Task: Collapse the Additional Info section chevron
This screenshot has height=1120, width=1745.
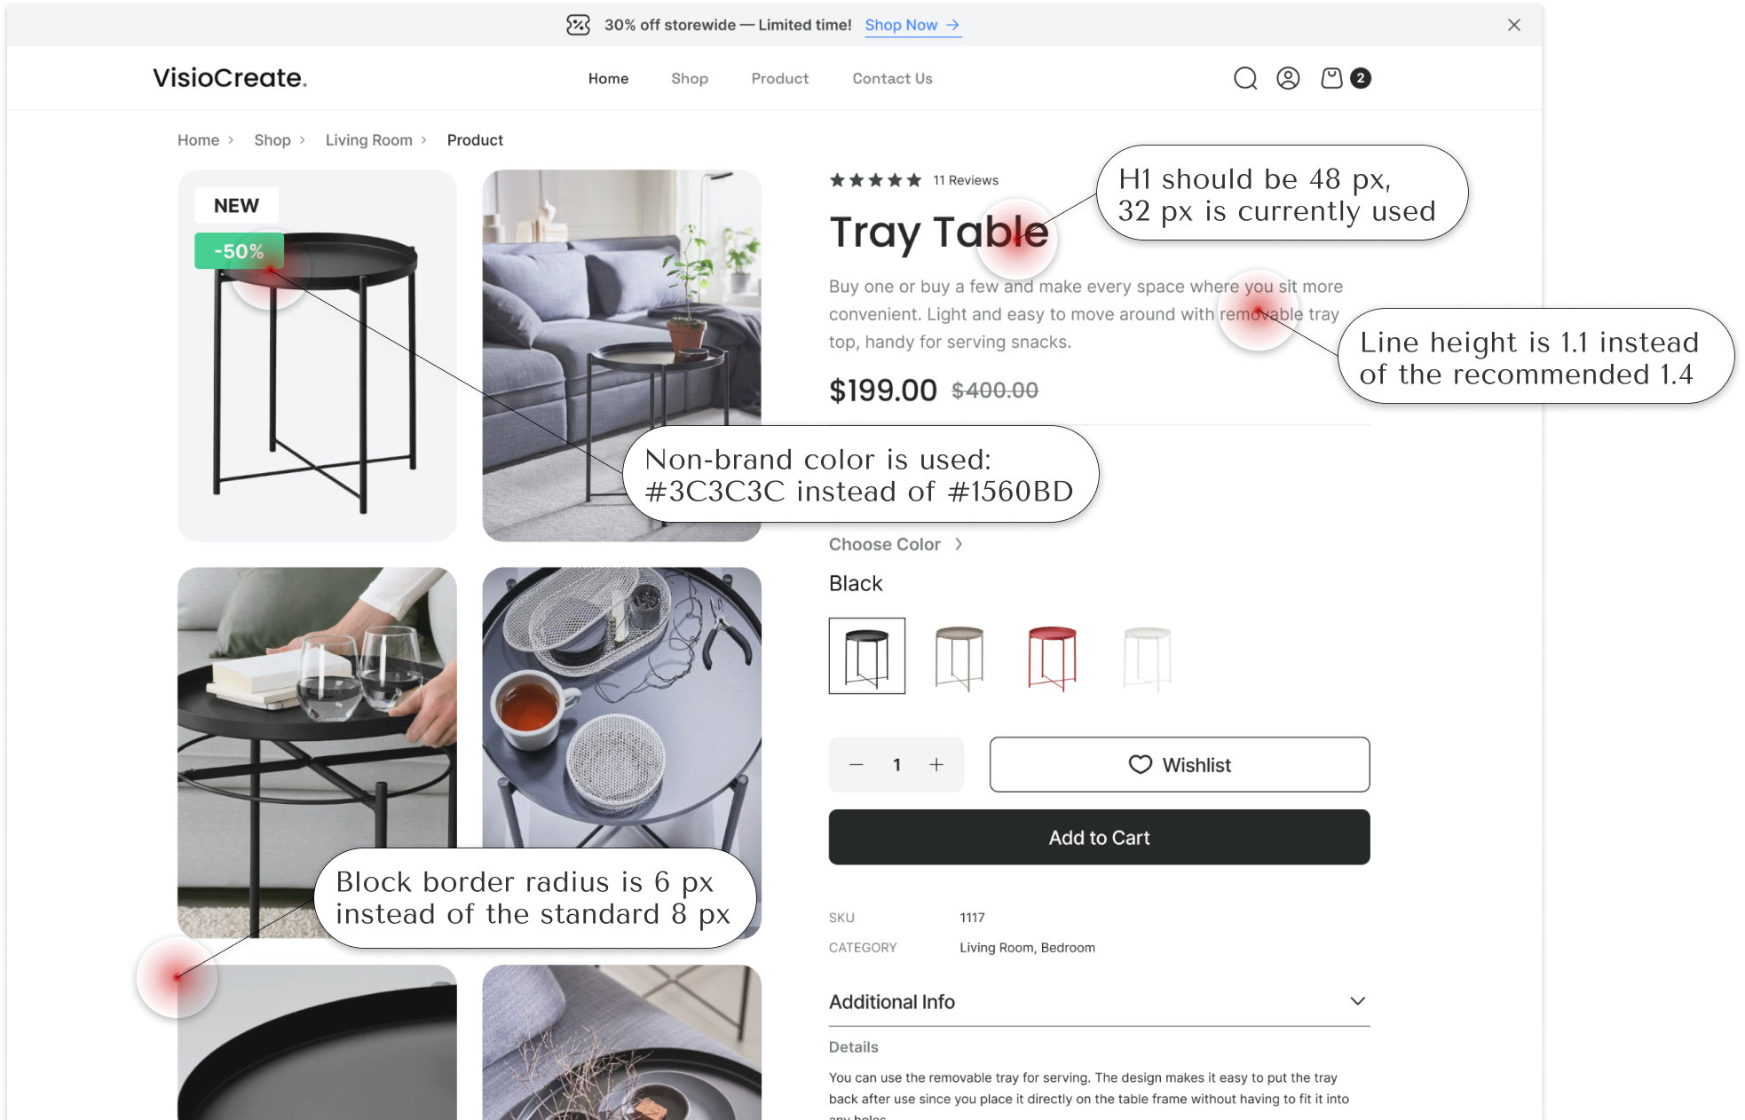Action: pyautogui.click(x=1357, y=1001)
